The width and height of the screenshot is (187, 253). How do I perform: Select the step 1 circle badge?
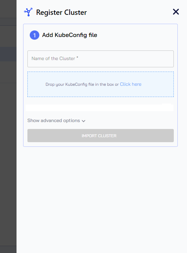[x=34, y=35]
